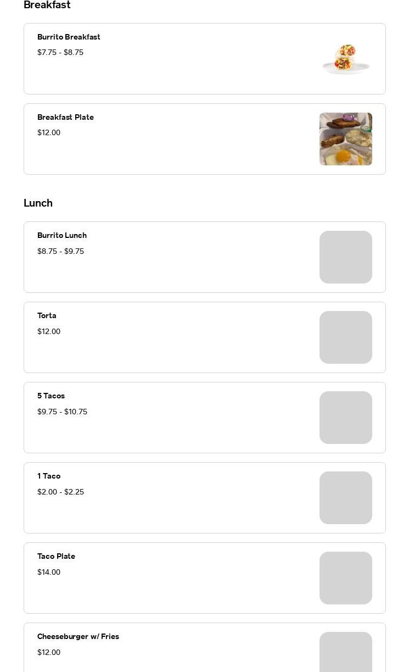The width and height of the screenshot is (409, 672).
Task: Open the Burrito Breakfast item title
Action: [x=69, y=37]
